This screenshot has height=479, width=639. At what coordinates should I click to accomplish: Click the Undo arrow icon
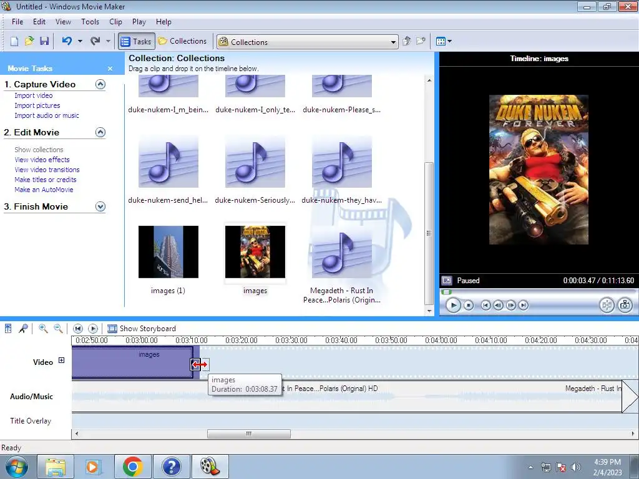point(67,41)
